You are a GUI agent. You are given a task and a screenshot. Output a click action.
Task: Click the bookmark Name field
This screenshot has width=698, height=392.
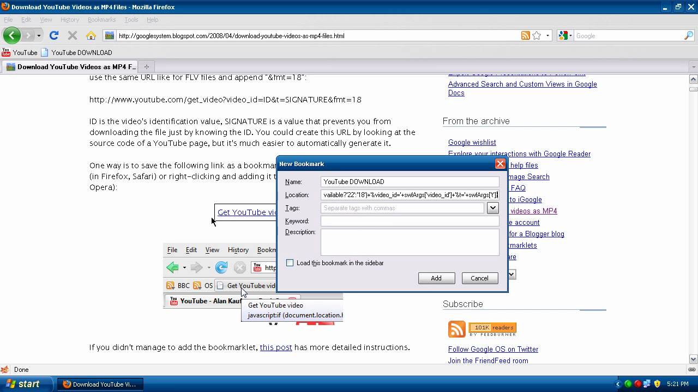click(x=410, y=182)
